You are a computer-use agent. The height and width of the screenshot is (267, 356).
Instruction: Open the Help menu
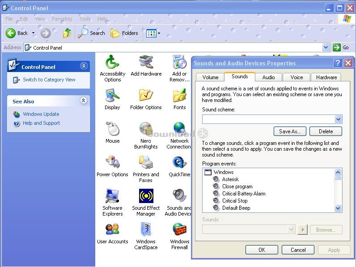tap(102, 19)
